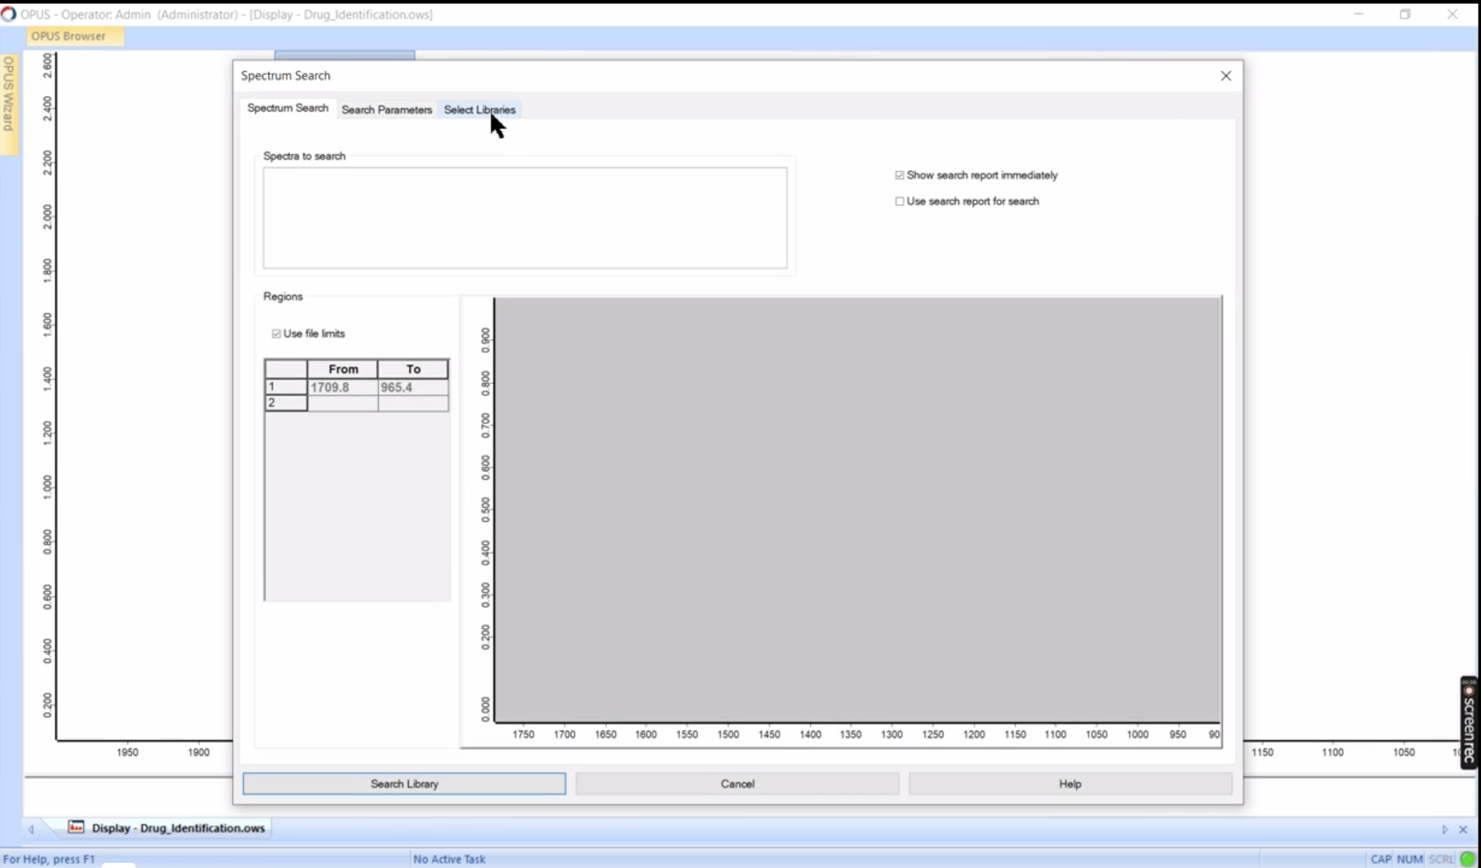The image size is (1481, 868).
Task: Click the OPUS application logo icon
Action: pyautogui.click(x=8, y=14)
